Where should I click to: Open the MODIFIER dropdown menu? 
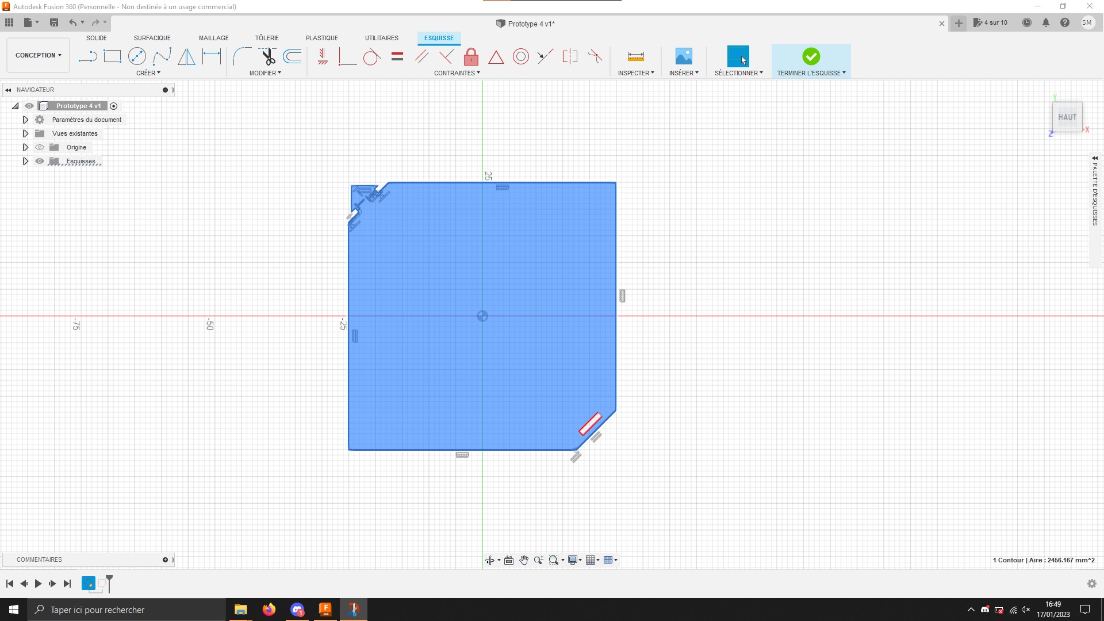[265, 73]
